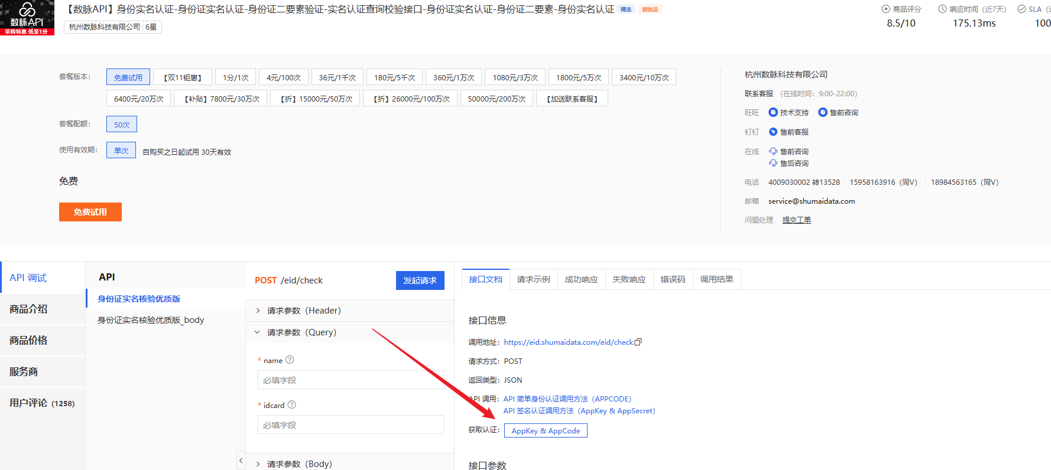Collapse 请求参数 (Query) section
Viewport: 1051px width, 470px height.
coord(349,332)
